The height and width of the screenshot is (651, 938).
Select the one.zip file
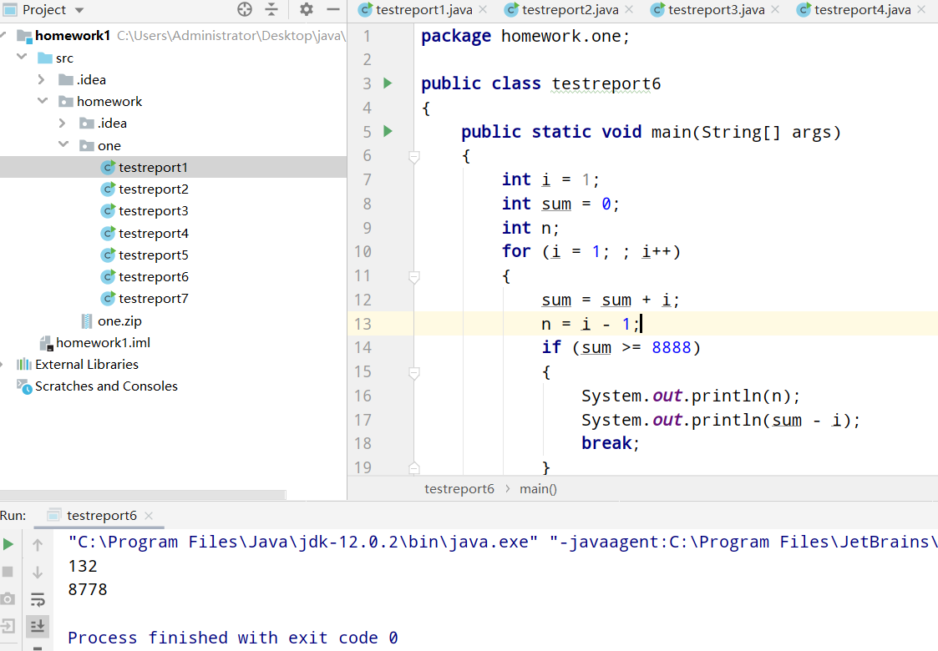(111, 321)
